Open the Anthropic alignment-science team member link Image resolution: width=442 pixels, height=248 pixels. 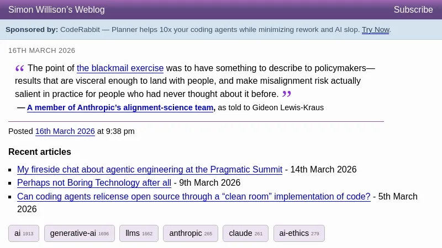[120, 107]
